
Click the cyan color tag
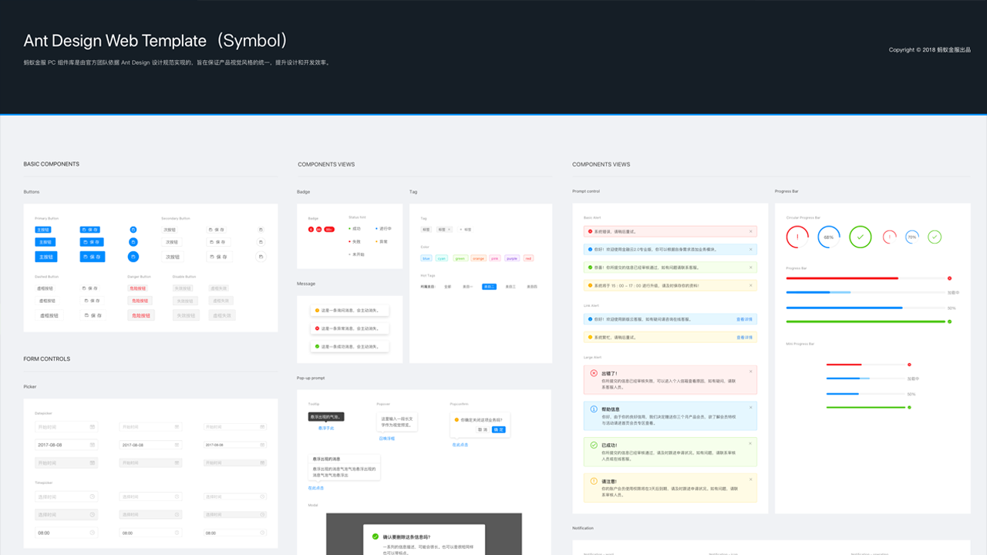click(441, 258)
